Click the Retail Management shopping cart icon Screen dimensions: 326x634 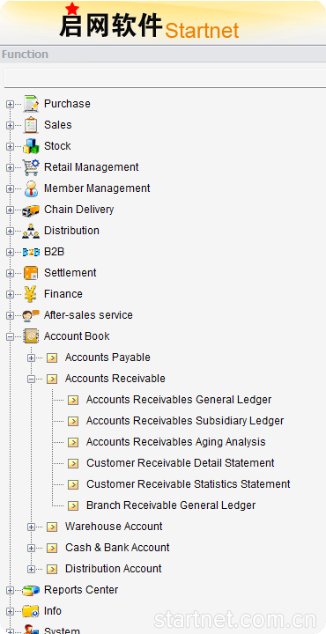pos(31,167)
